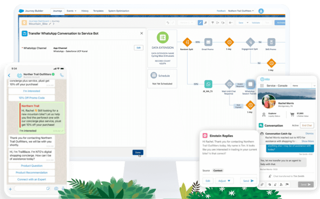Tap the Product Question reply button
The image size is (320, 199).
coord(32,166)
